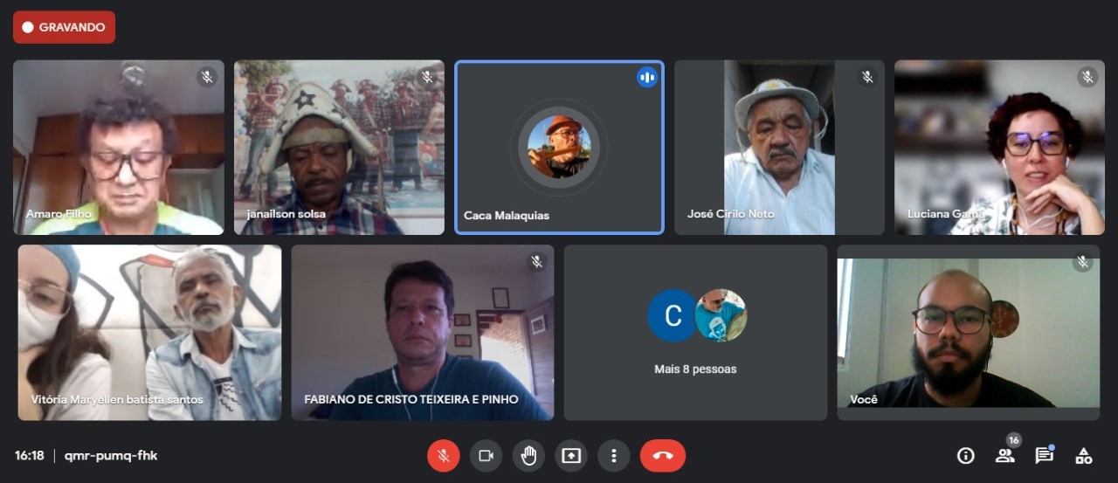Open meeting details info icon

point(965,455)
